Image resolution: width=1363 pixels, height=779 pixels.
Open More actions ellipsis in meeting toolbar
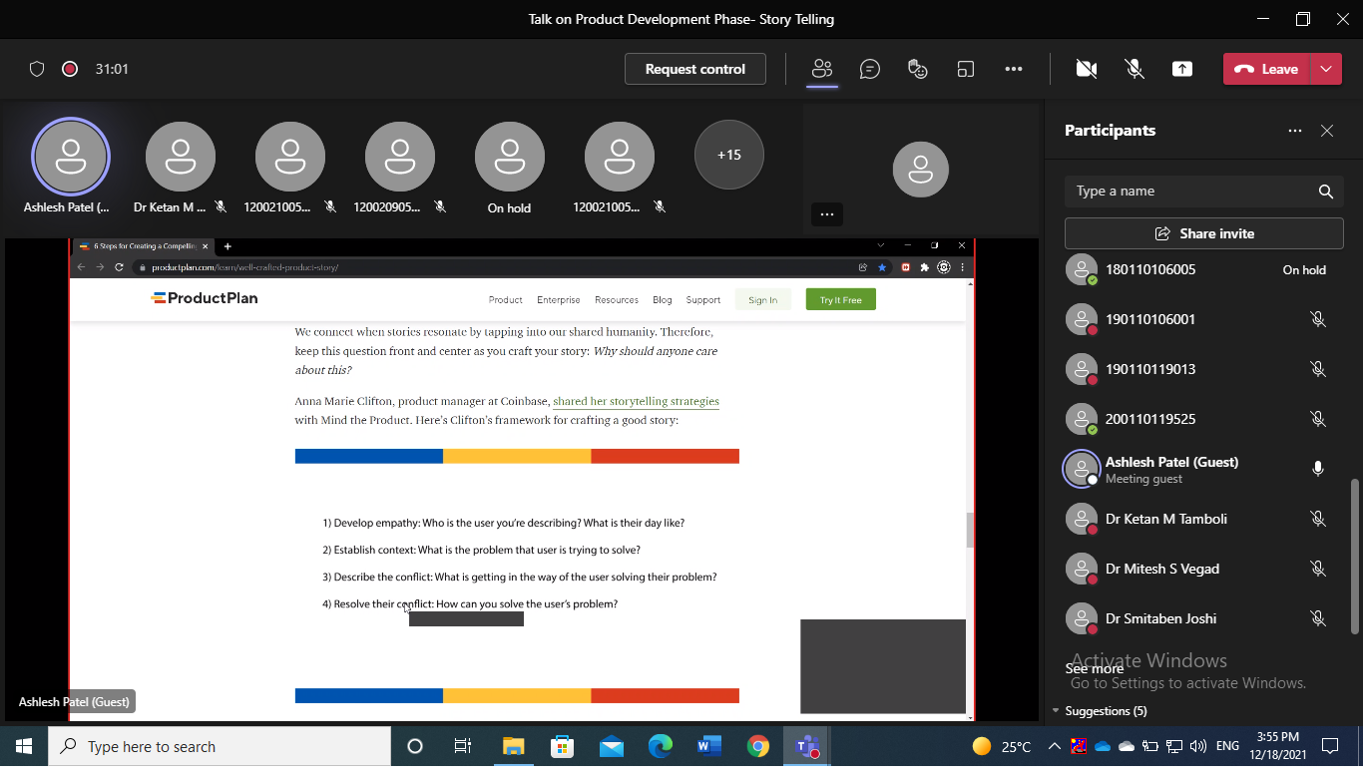point(1014,69)
